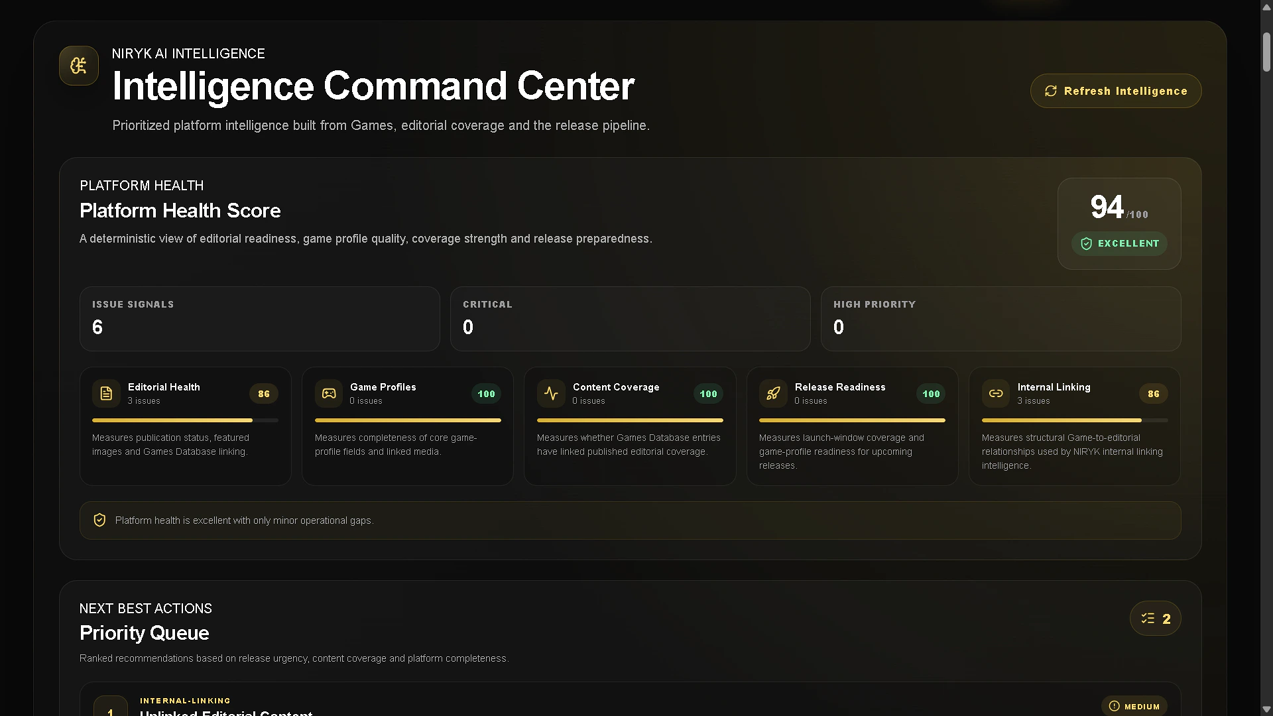Image resolution: width=1273 pixels, height=716 pixels.
Task: Click the Game Profiles gamepad icon
Action: 329,394
